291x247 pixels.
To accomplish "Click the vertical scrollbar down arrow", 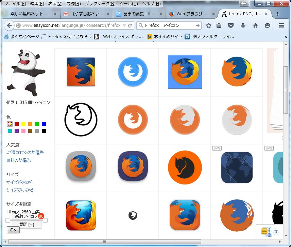I will pos(286,236).
